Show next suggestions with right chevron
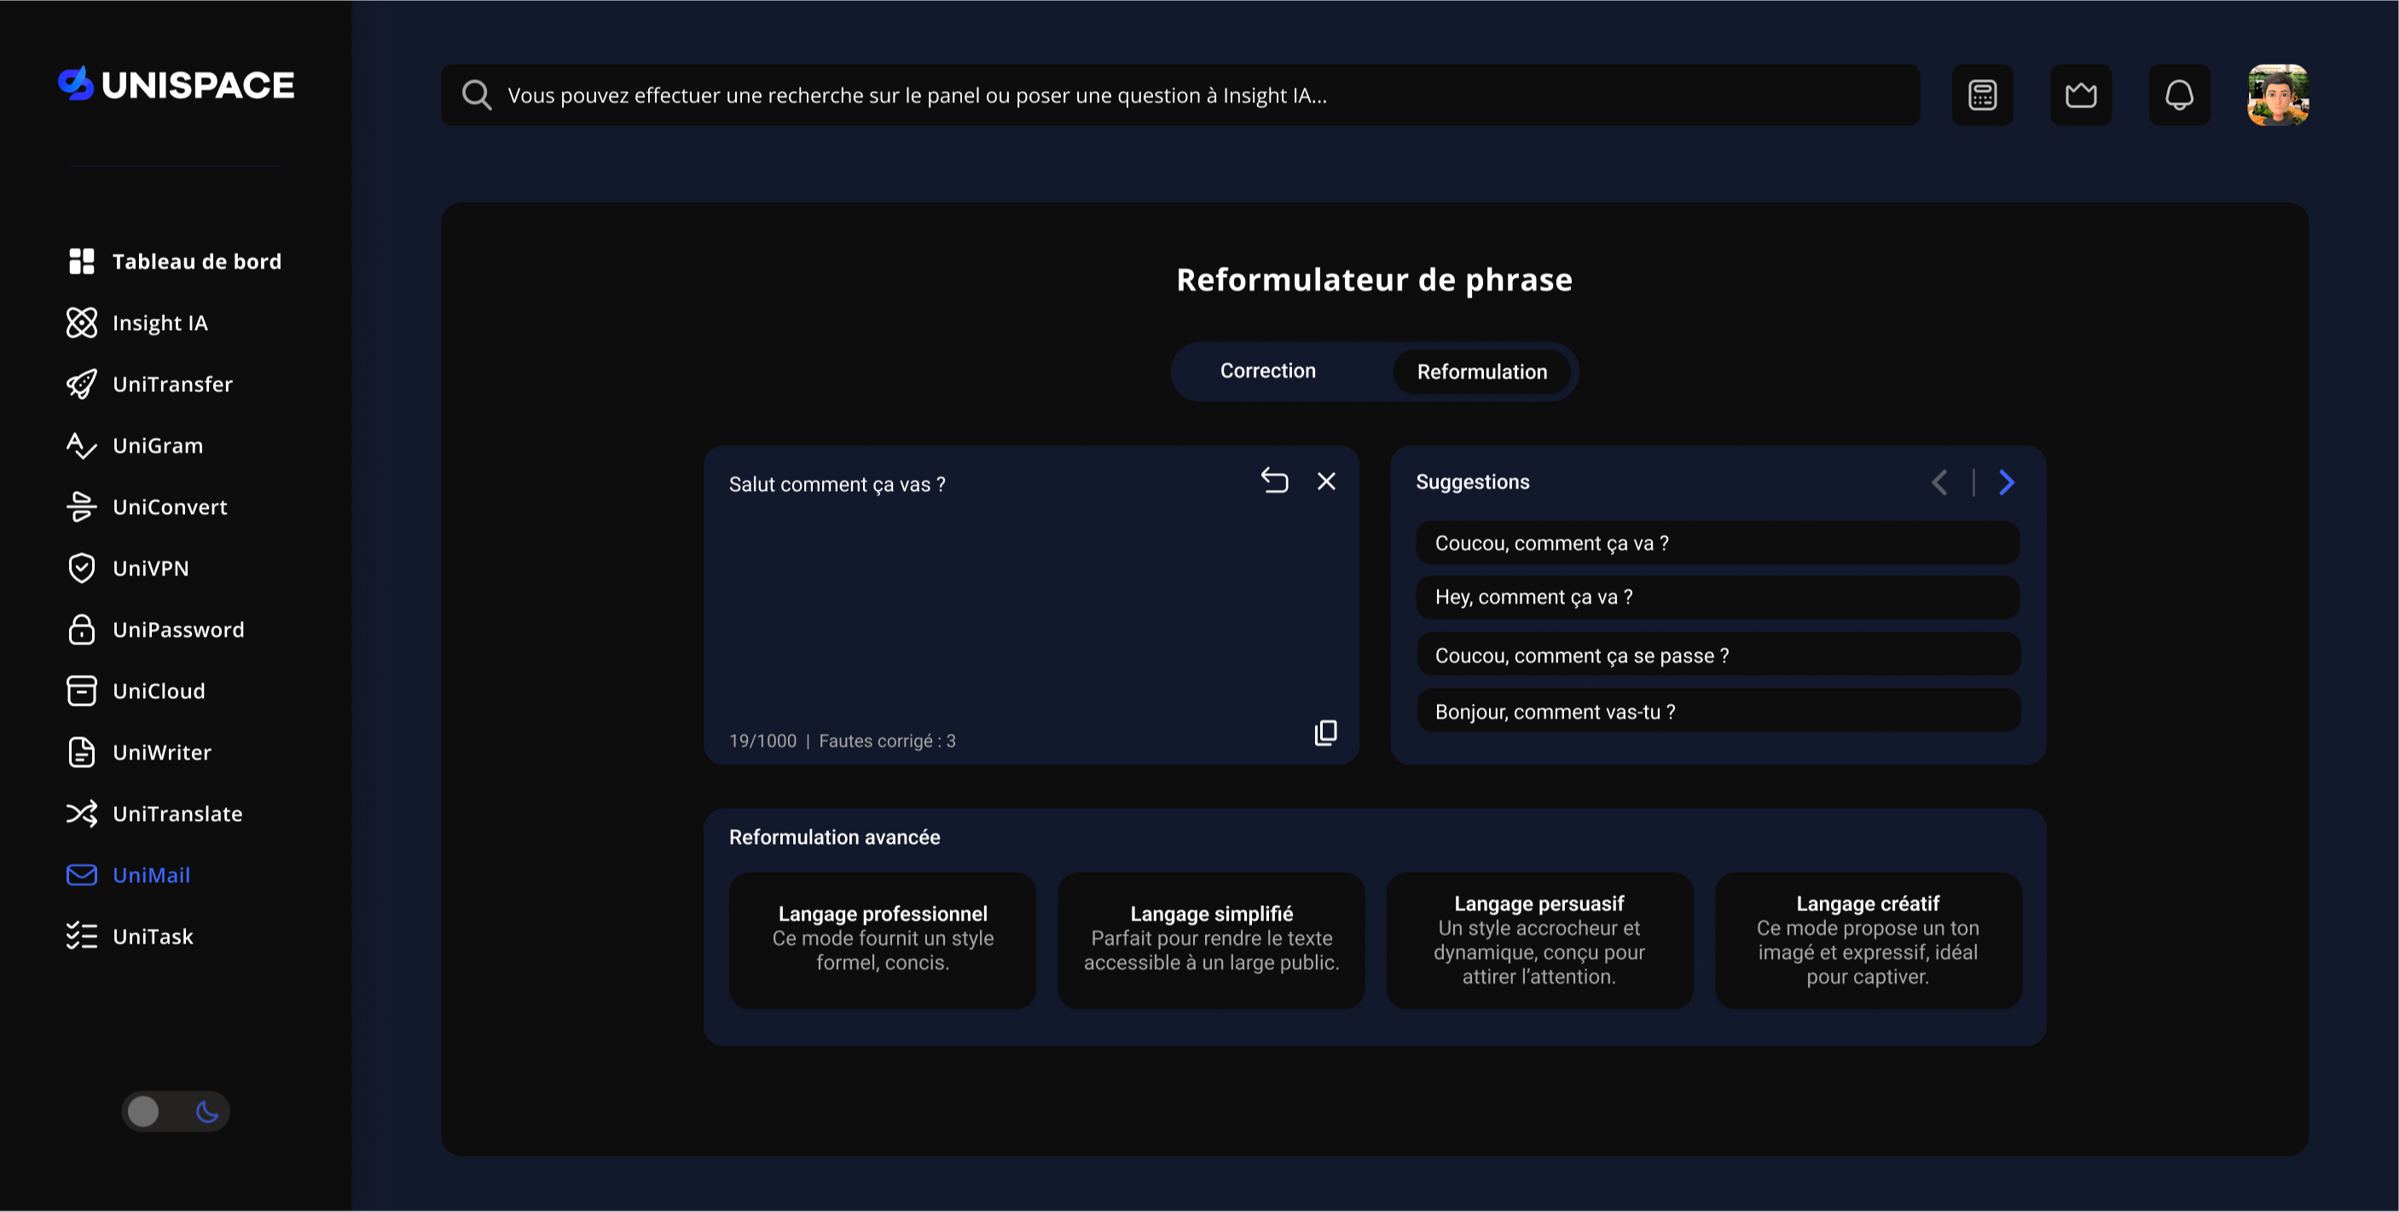 2007,483
